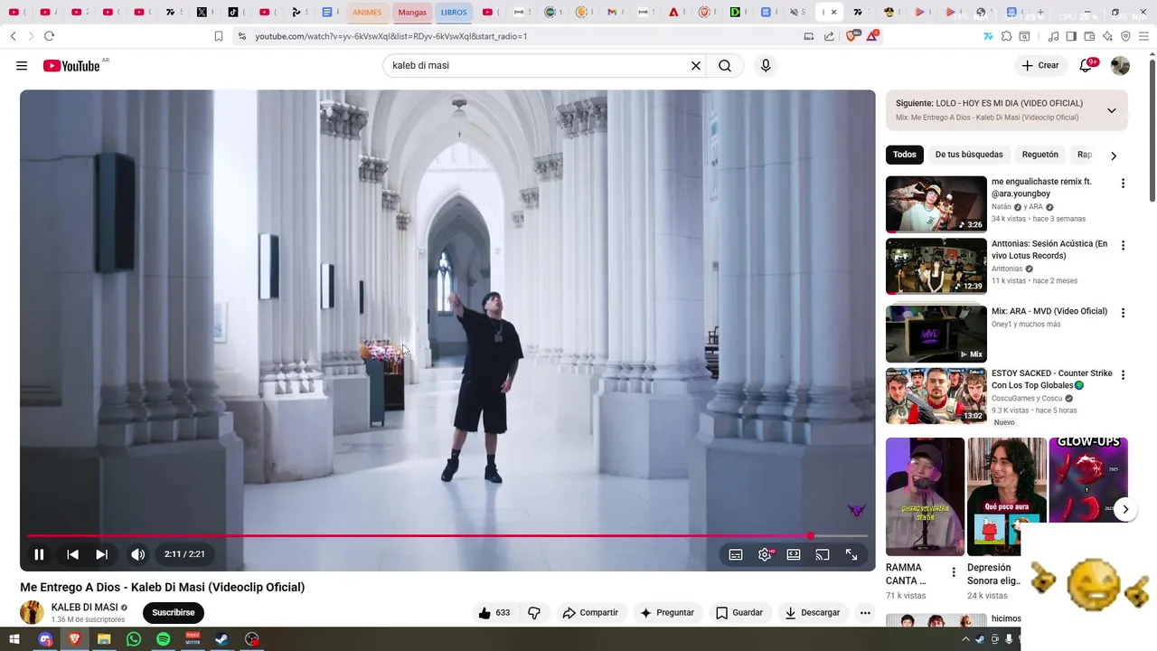Subscribe with the Suscribirse button

click(x=174, y=612)
